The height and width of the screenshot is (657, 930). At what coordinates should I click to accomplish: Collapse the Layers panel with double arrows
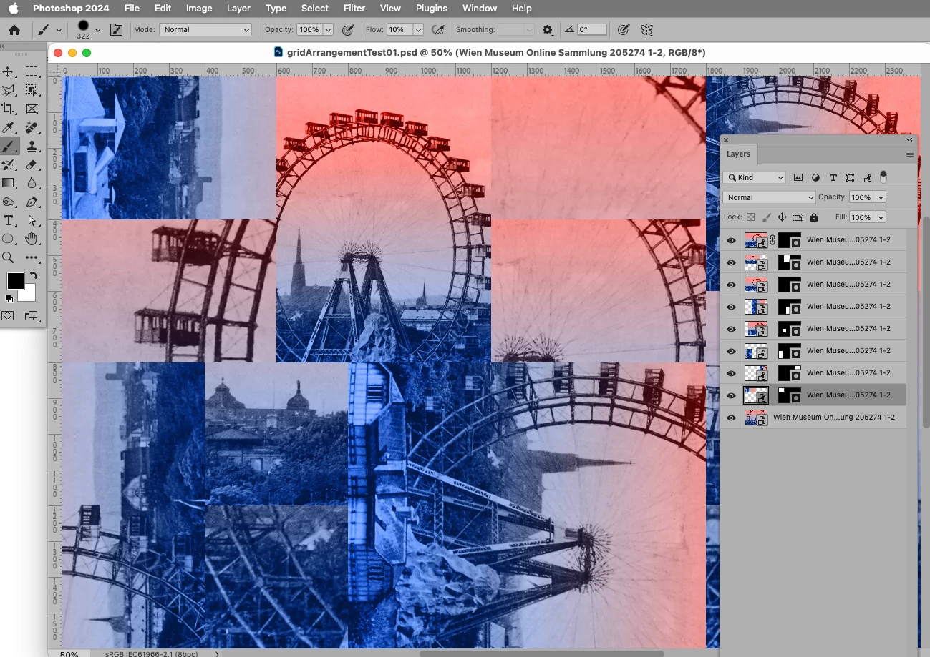coord(909,140)
